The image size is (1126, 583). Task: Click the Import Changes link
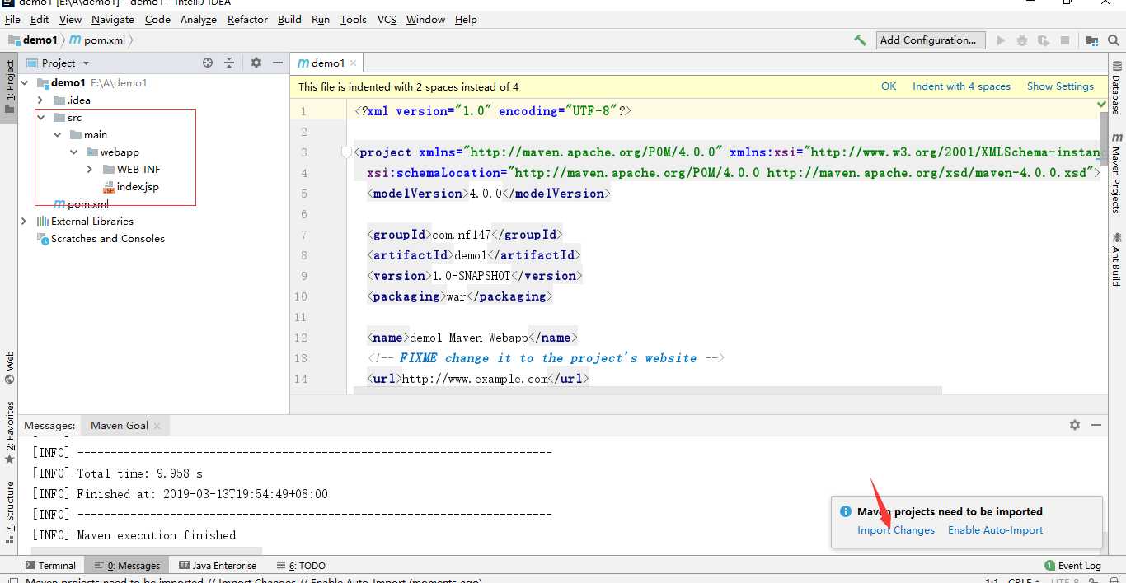pyautogui.click(x=895, y=530)
